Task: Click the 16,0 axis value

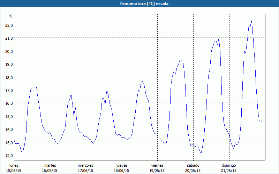Action: click(9, 103)
